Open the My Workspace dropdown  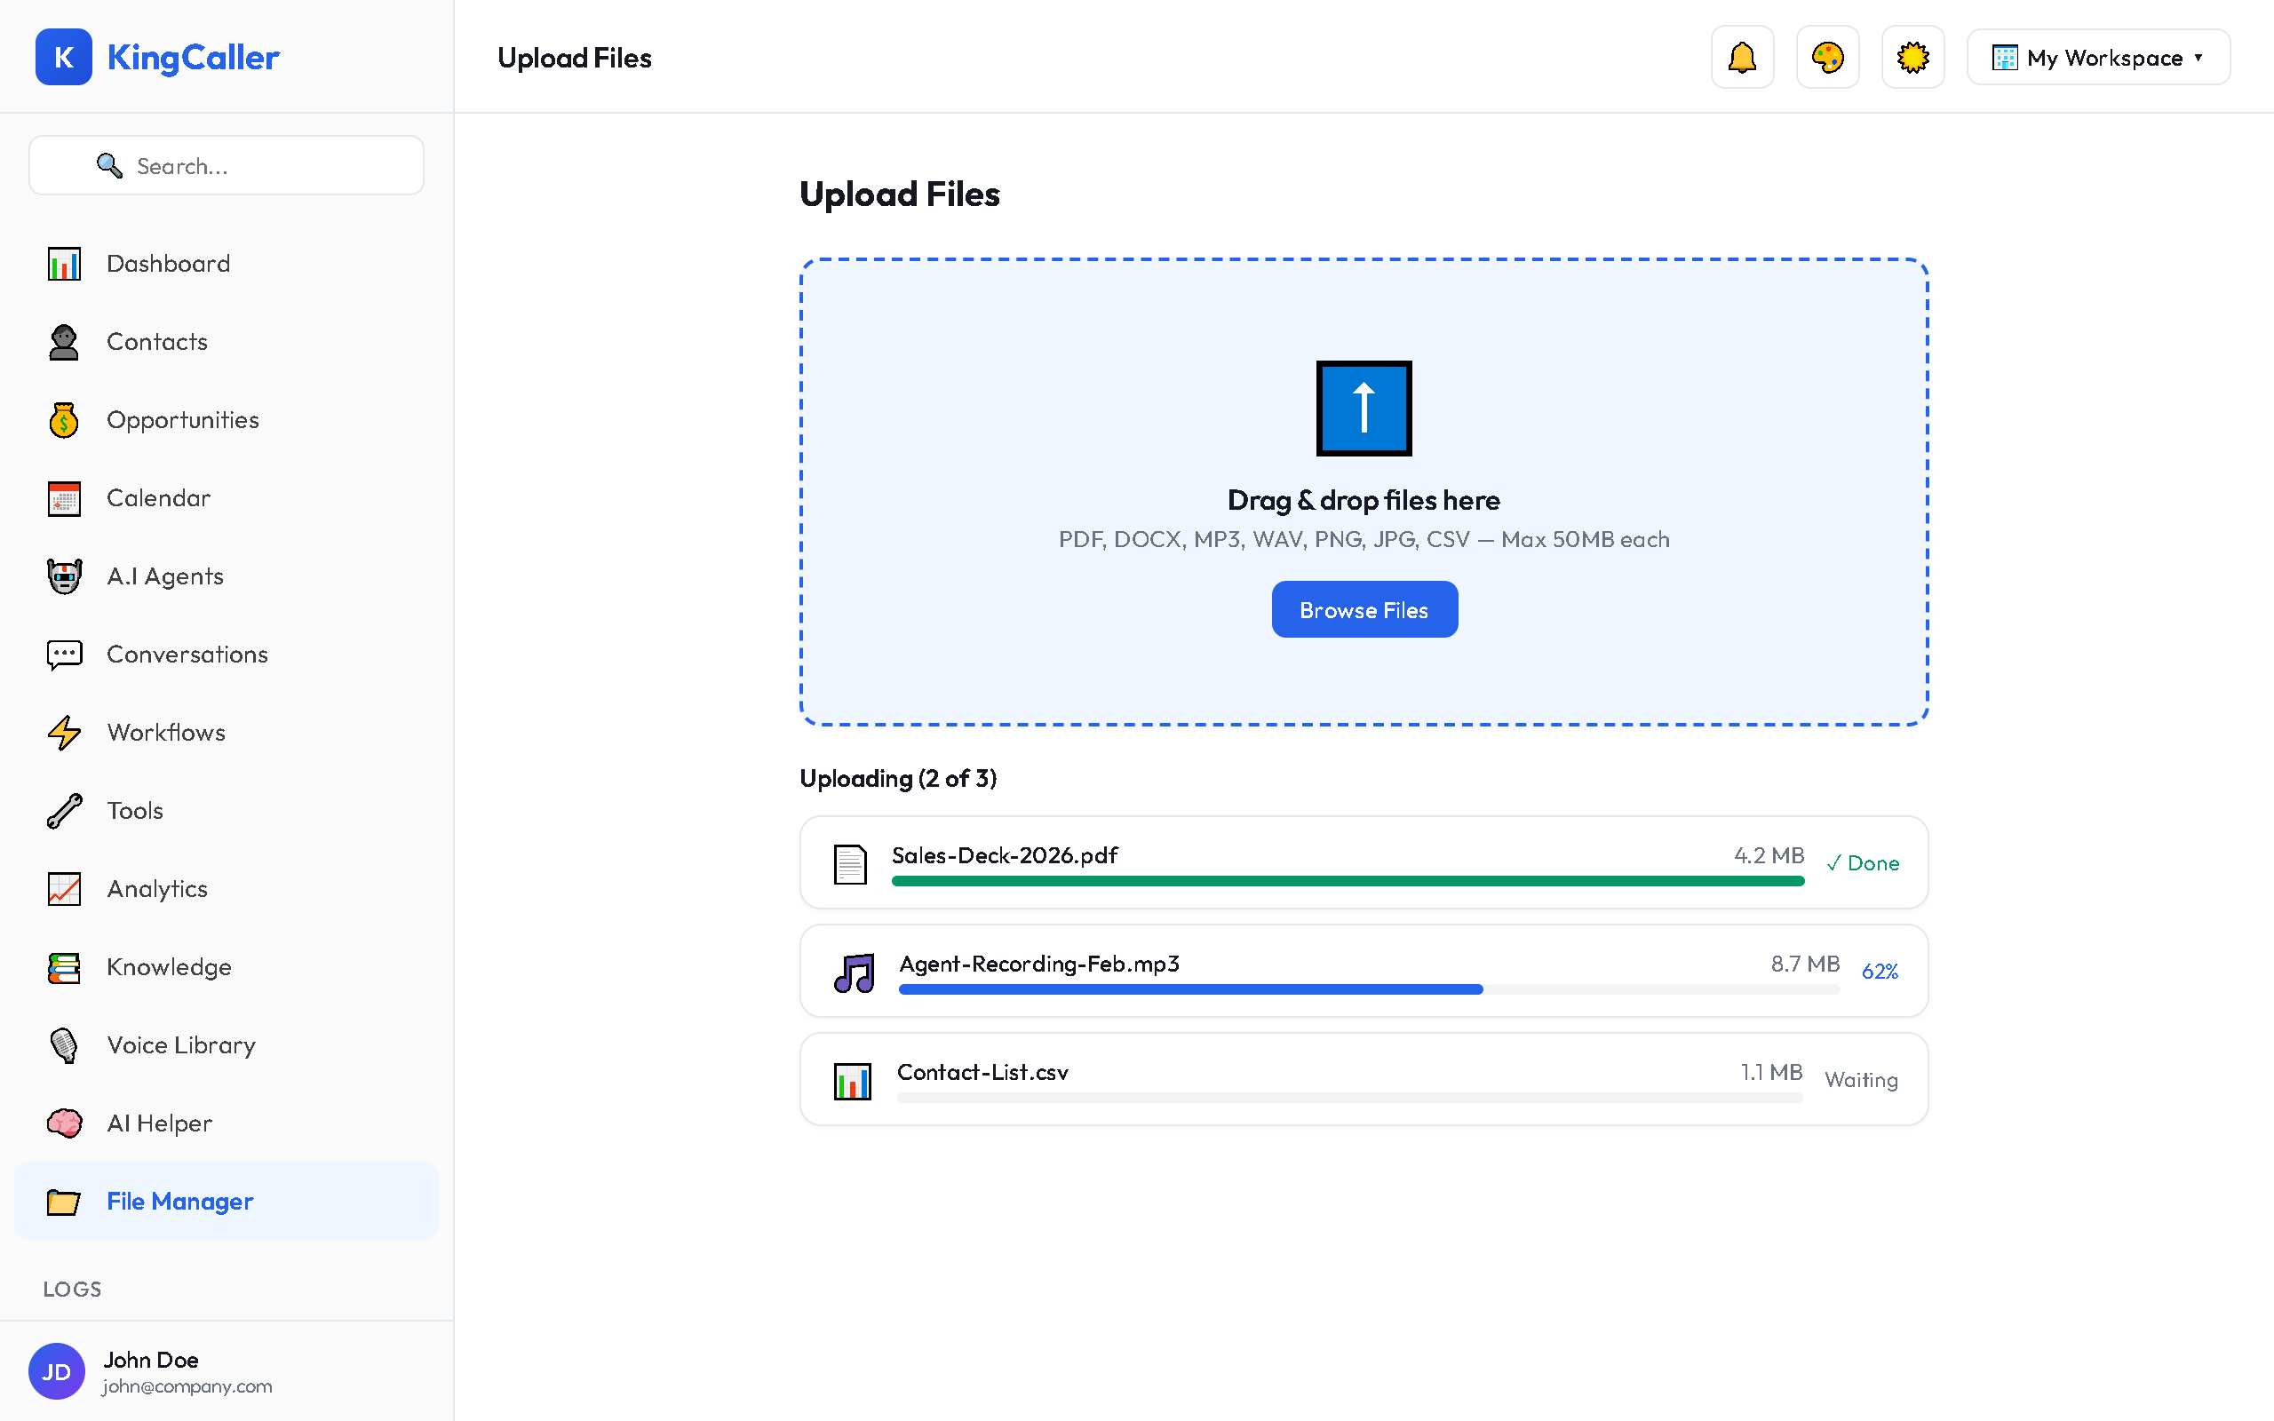[2097, 56]
